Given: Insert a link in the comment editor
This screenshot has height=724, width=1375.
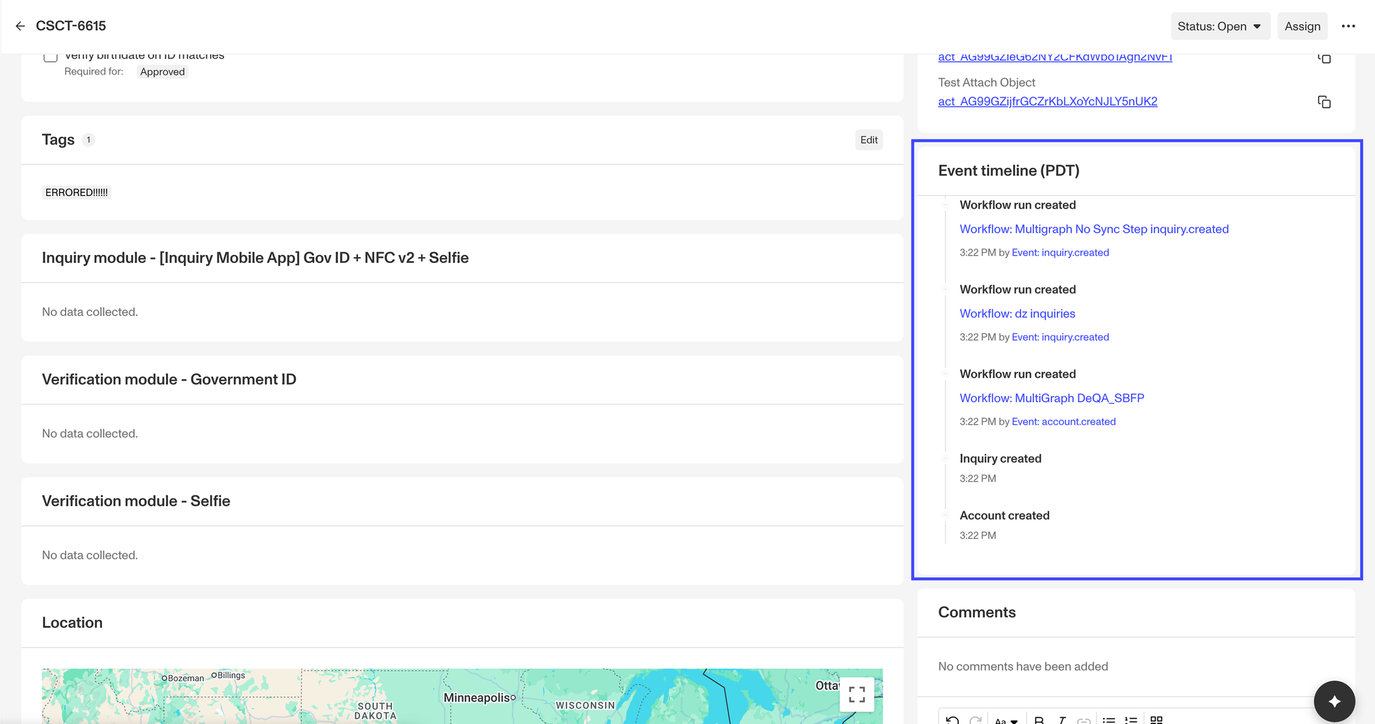Looking at the screenshot, I should coord(1084,720).
